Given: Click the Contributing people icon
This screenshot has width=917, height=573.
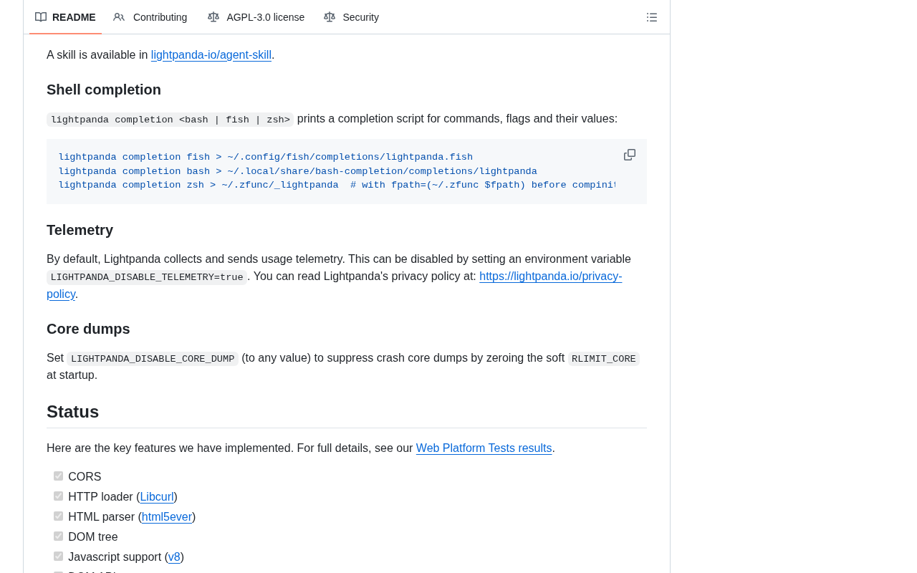Looking at the screenshot, I should point(119,17).
